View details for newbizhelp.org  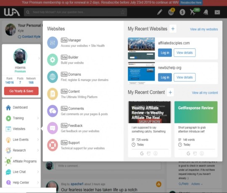[x=185, y=77]
